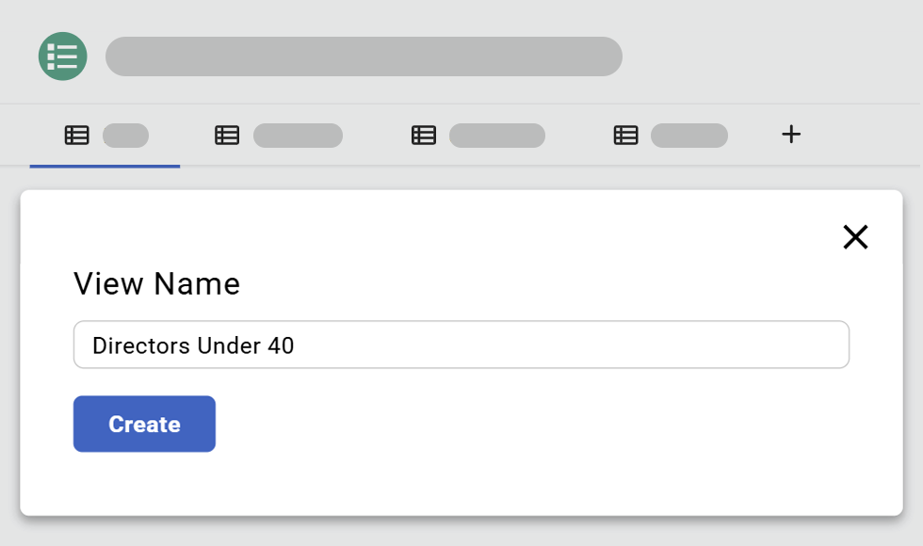Open the third table tab
The image size is (923, 546).
coord(478,136)
